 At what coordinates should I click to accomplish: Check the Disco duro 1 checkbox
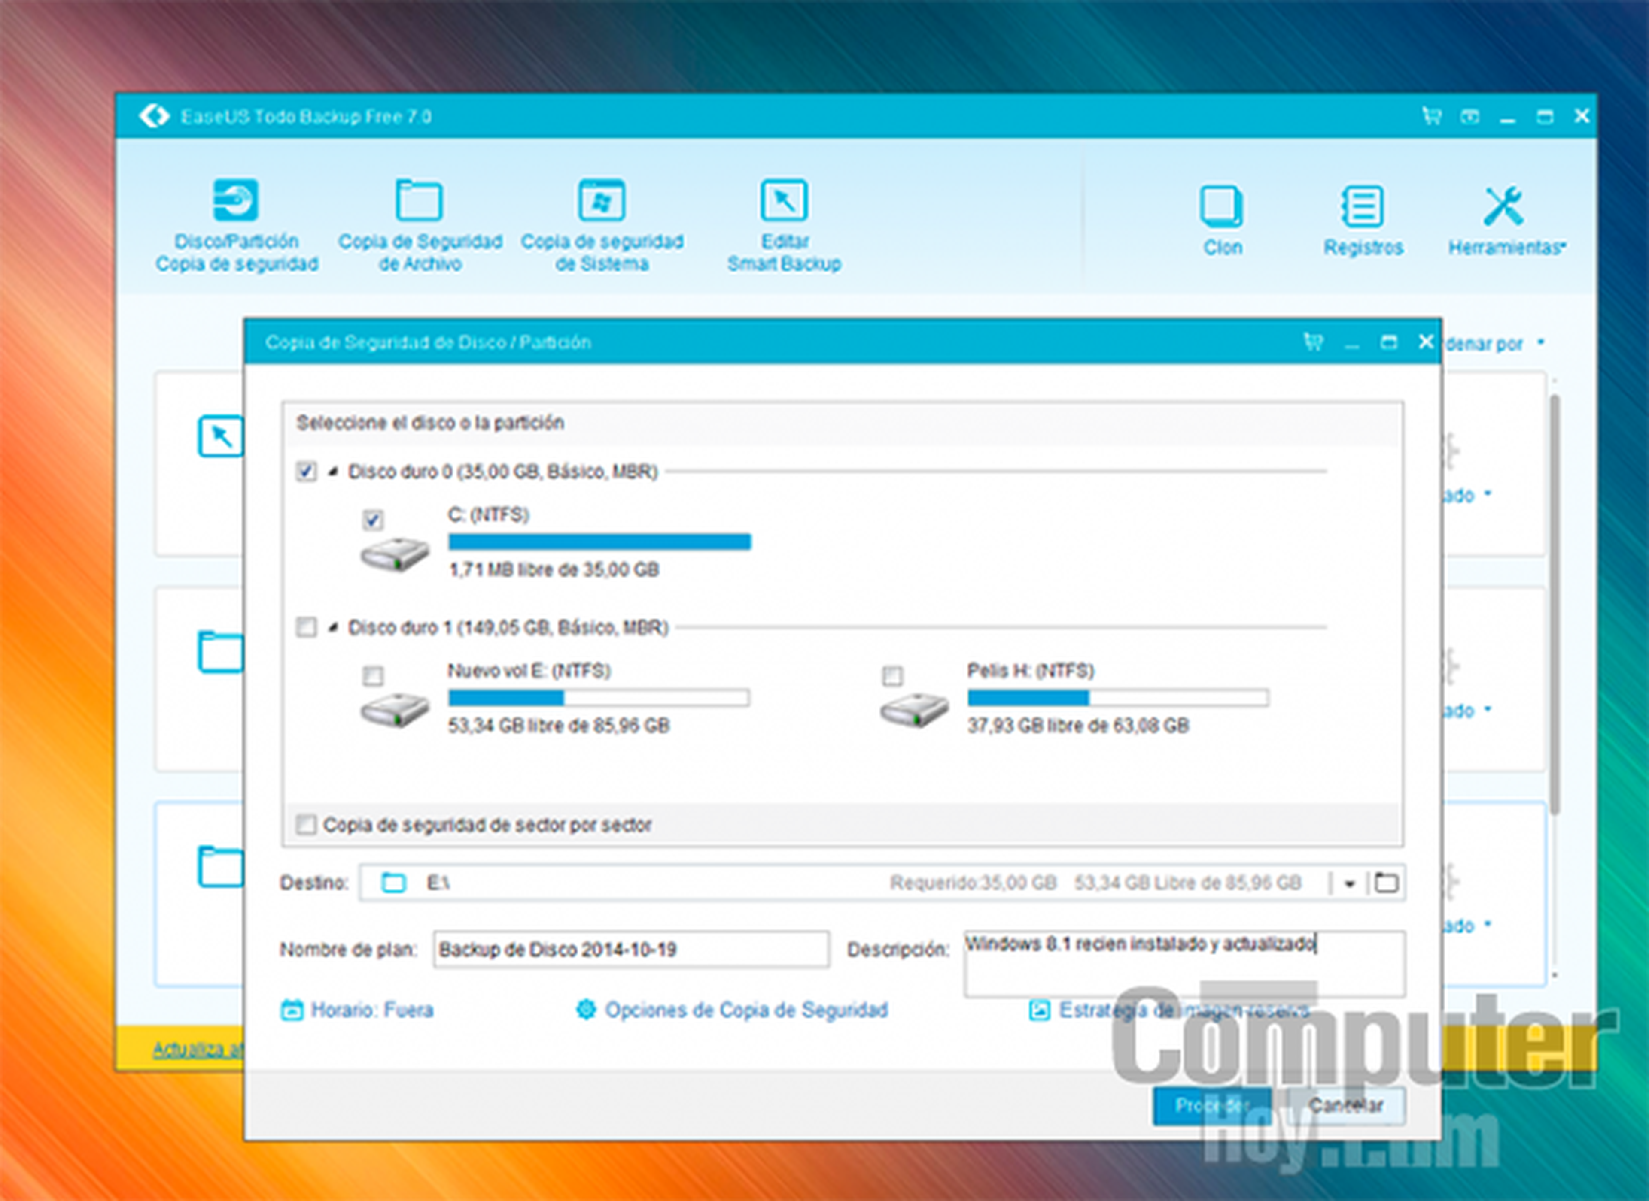click(306, 626)
